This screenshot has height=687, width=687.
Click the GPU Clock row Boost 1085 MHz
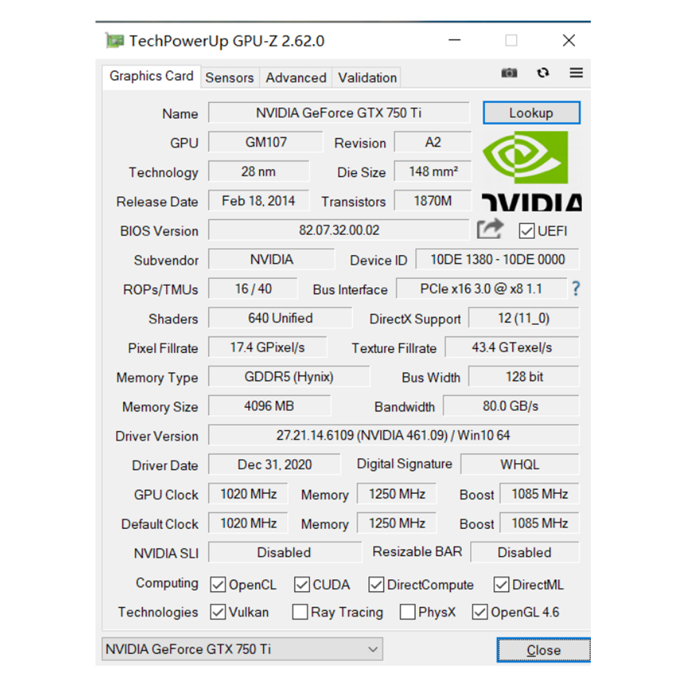tap(539, 494)
